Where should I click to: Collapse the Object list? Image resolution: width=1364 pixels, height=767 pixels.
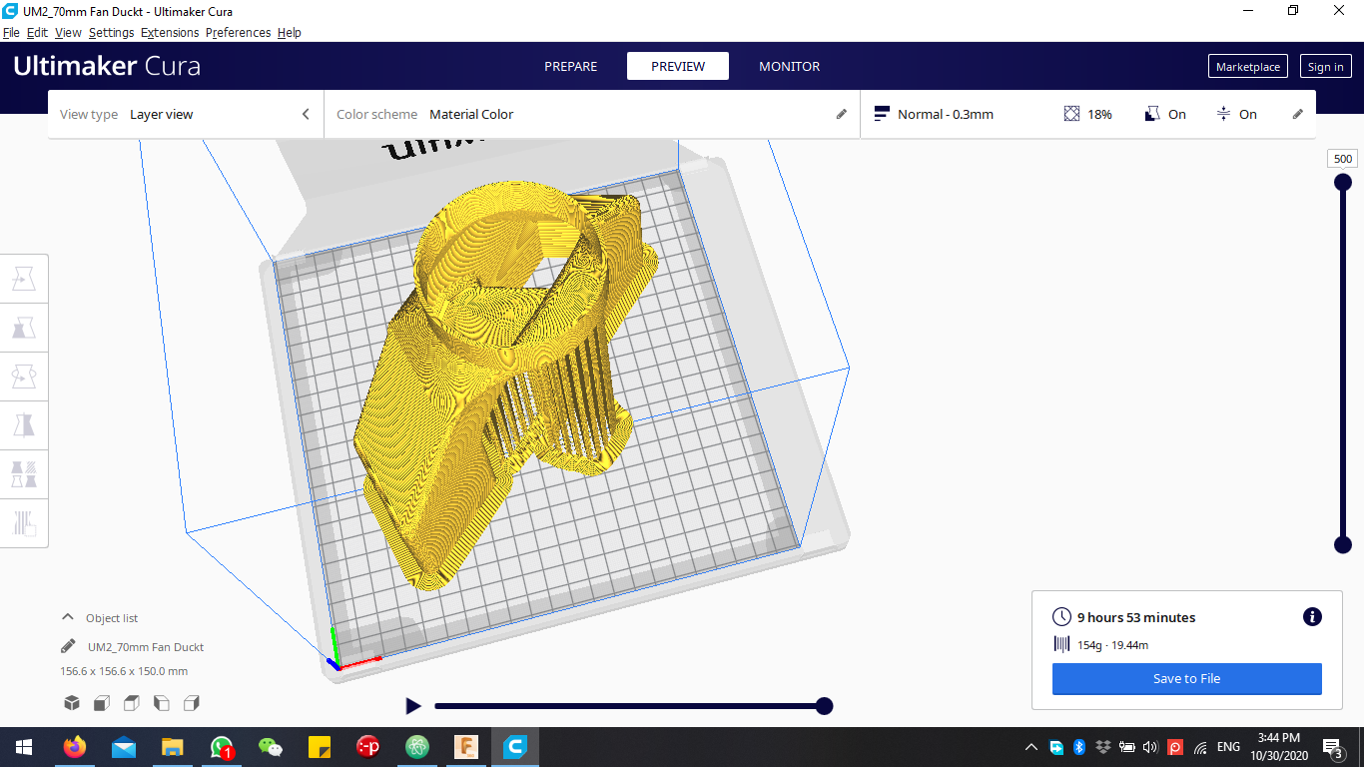pos(68,617)
